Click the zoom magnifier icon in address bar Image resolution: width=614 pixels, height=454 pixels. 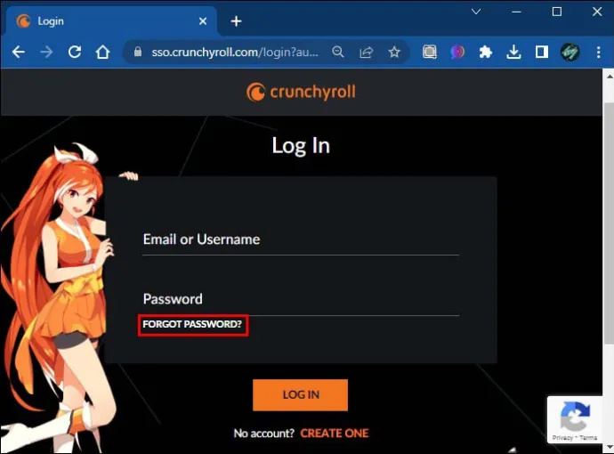click(x=338, y=52)
